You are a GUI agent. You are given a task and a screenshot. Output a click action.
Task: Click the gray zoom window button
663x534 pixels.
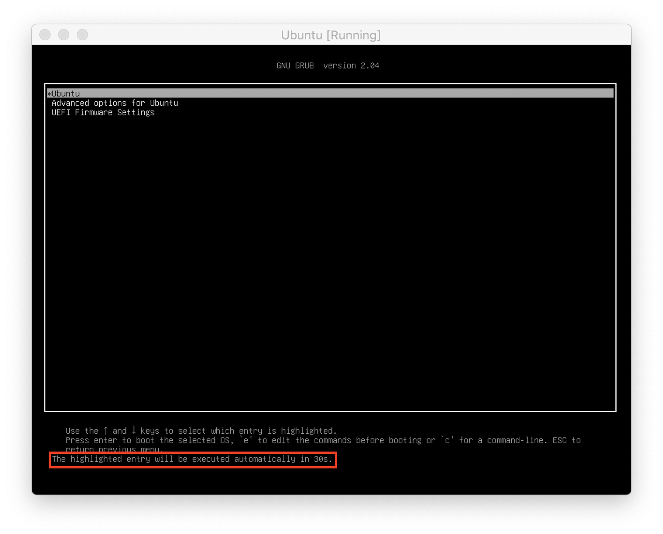click(82, 35)
